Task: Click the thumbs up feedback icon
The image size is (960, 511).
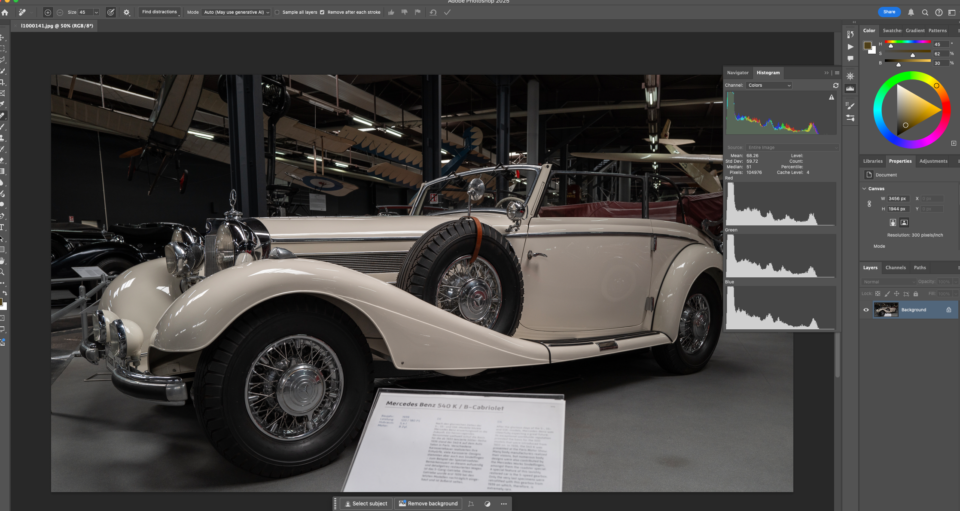Action: pos(391,12)
